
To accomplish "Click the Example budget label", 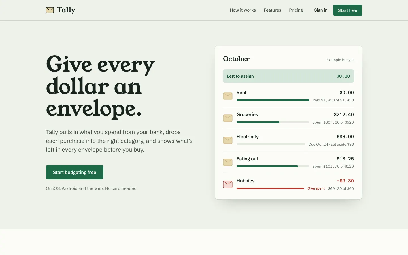I will click(340, 60).
